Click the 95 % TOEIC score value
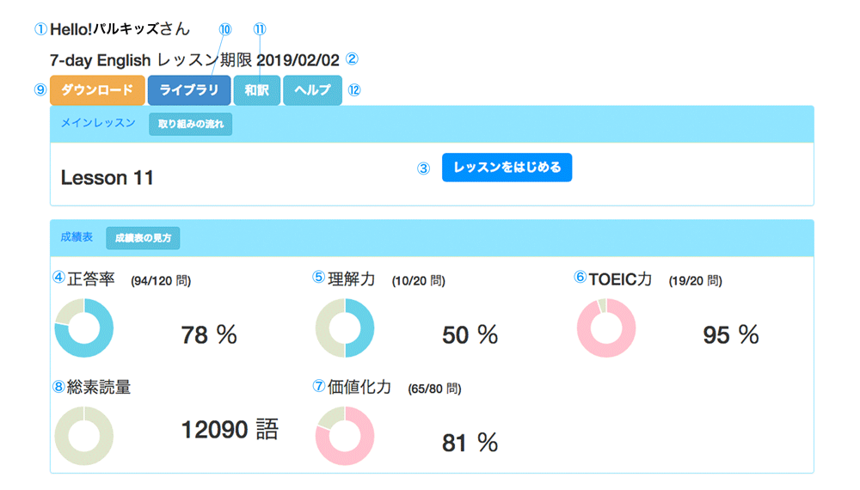The height and width of the screenshot is (490, 860). [731, 334]
